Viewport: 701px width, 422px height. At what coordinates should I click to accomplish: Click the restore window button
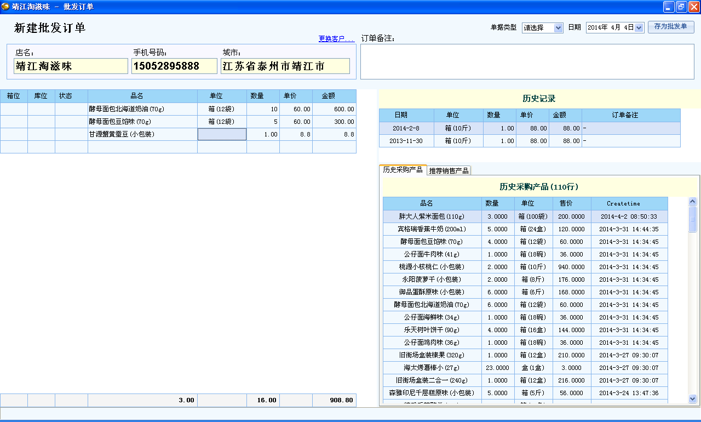681,7
